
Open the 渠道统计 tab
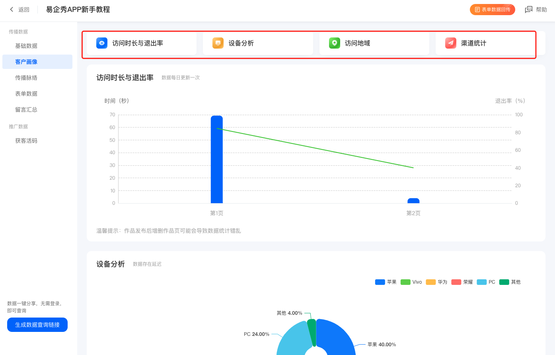point(491,43)
